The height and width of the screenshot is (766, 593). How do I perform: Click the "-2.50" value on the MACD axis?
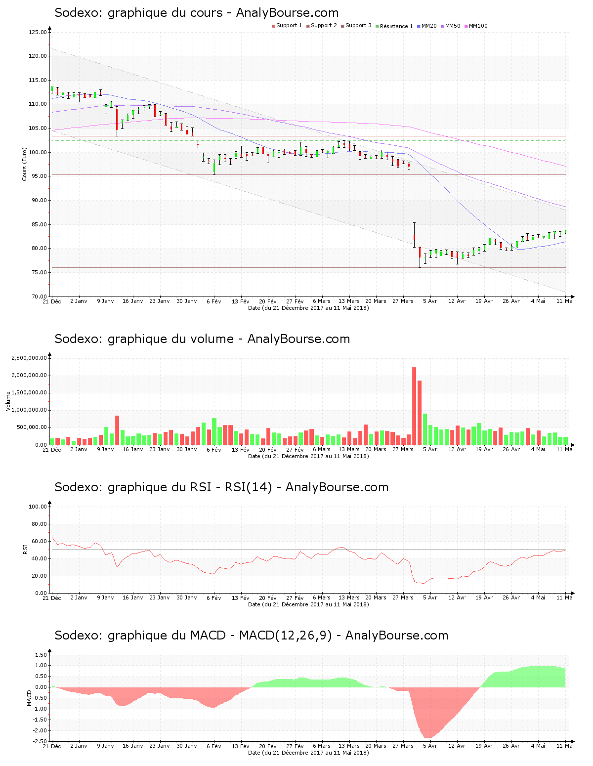click(x=40, y=741)
